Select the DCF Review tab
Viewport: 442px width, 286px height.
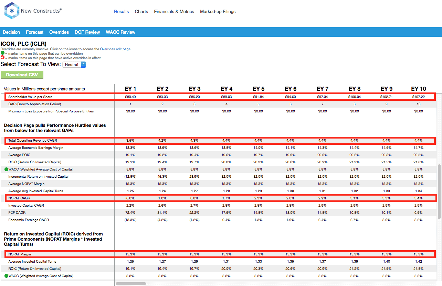(87, 32)
